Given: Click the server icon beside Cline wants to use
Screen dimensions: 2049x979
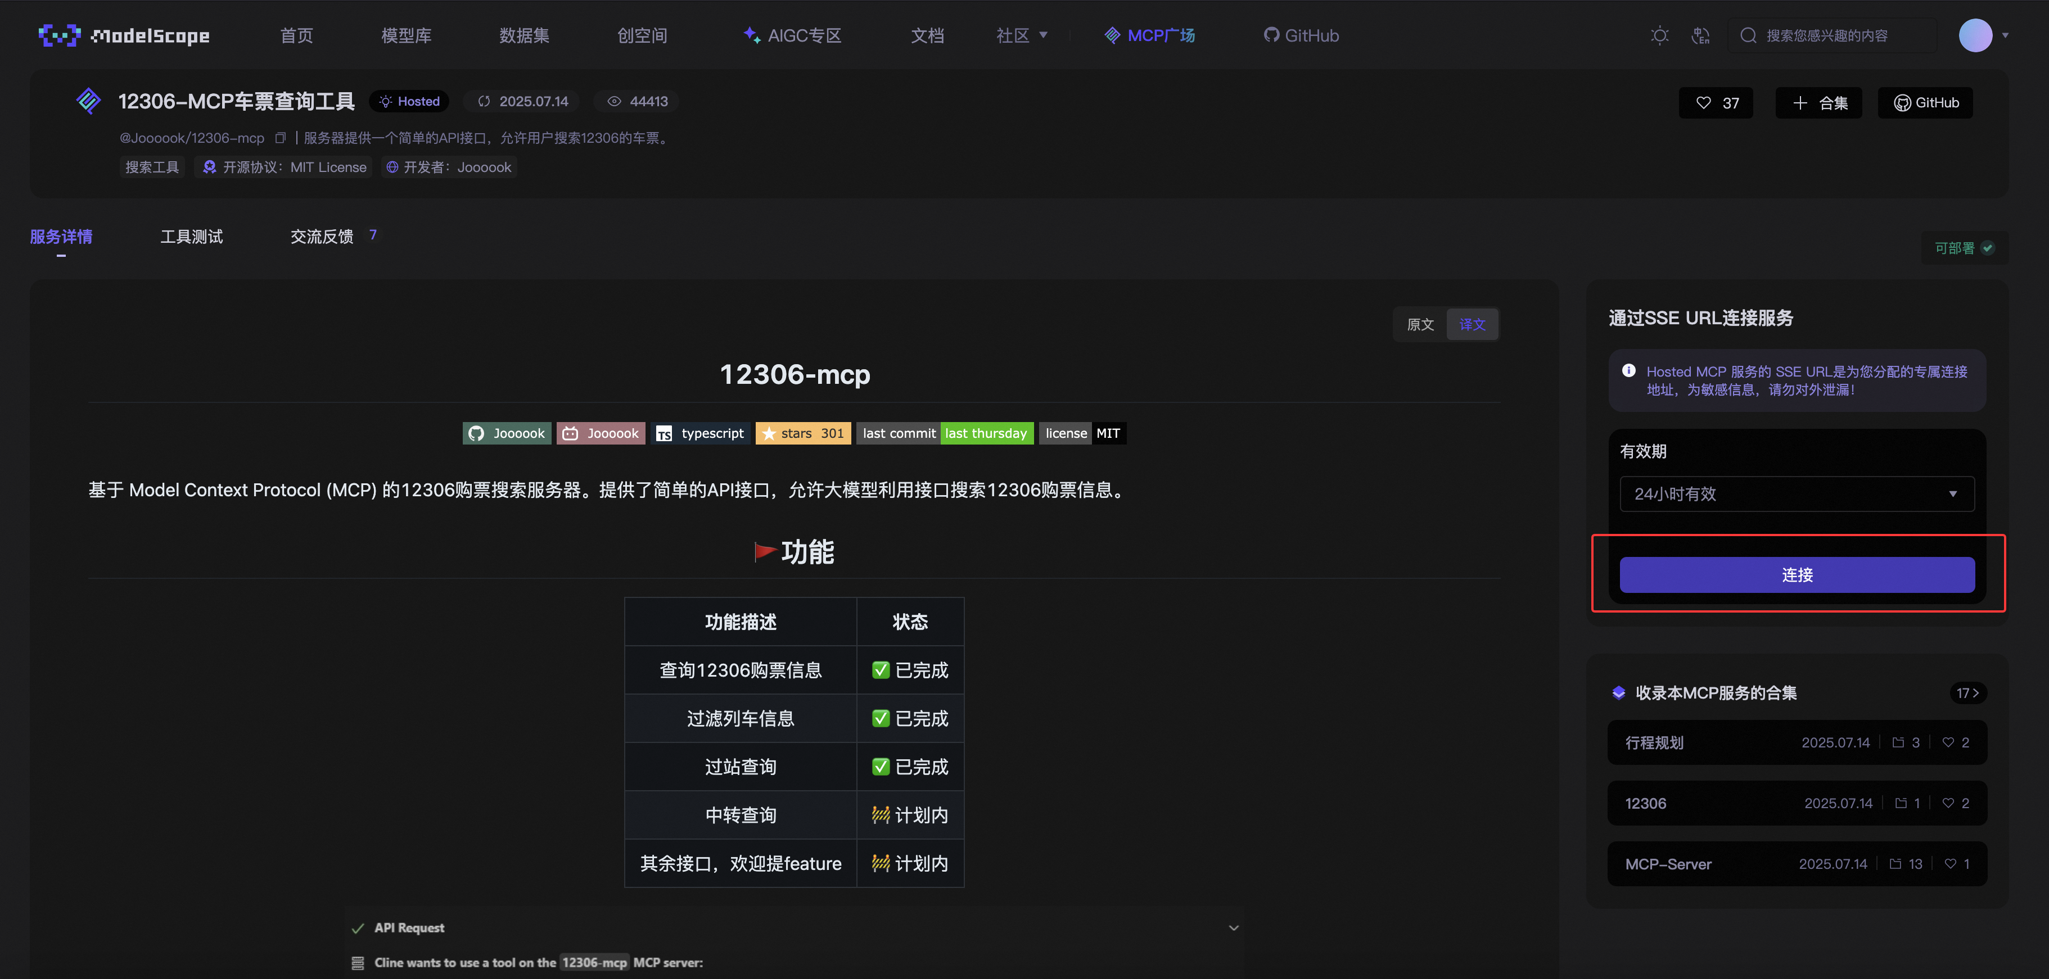Looking at the screenshot, I should click(x=358, y=963).
